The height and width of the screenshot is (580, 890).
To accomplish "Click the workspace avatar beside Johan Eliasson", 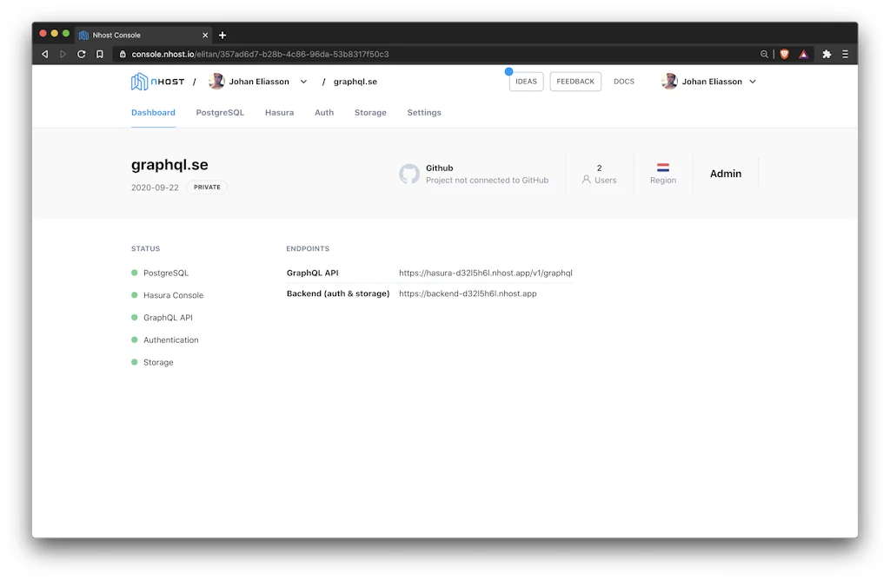I will (216, 81).
